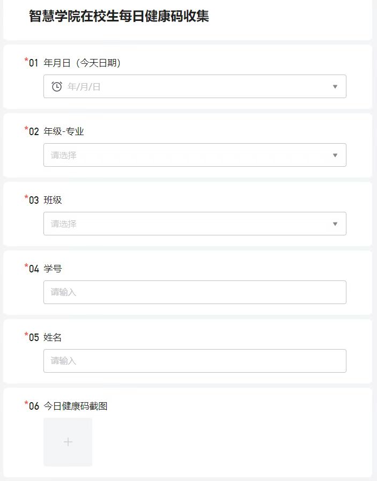The height and width of the screenshot is (481, 377).
Task: Open the 班级 dropdown arrow
Action: click(x=335, y=224)
